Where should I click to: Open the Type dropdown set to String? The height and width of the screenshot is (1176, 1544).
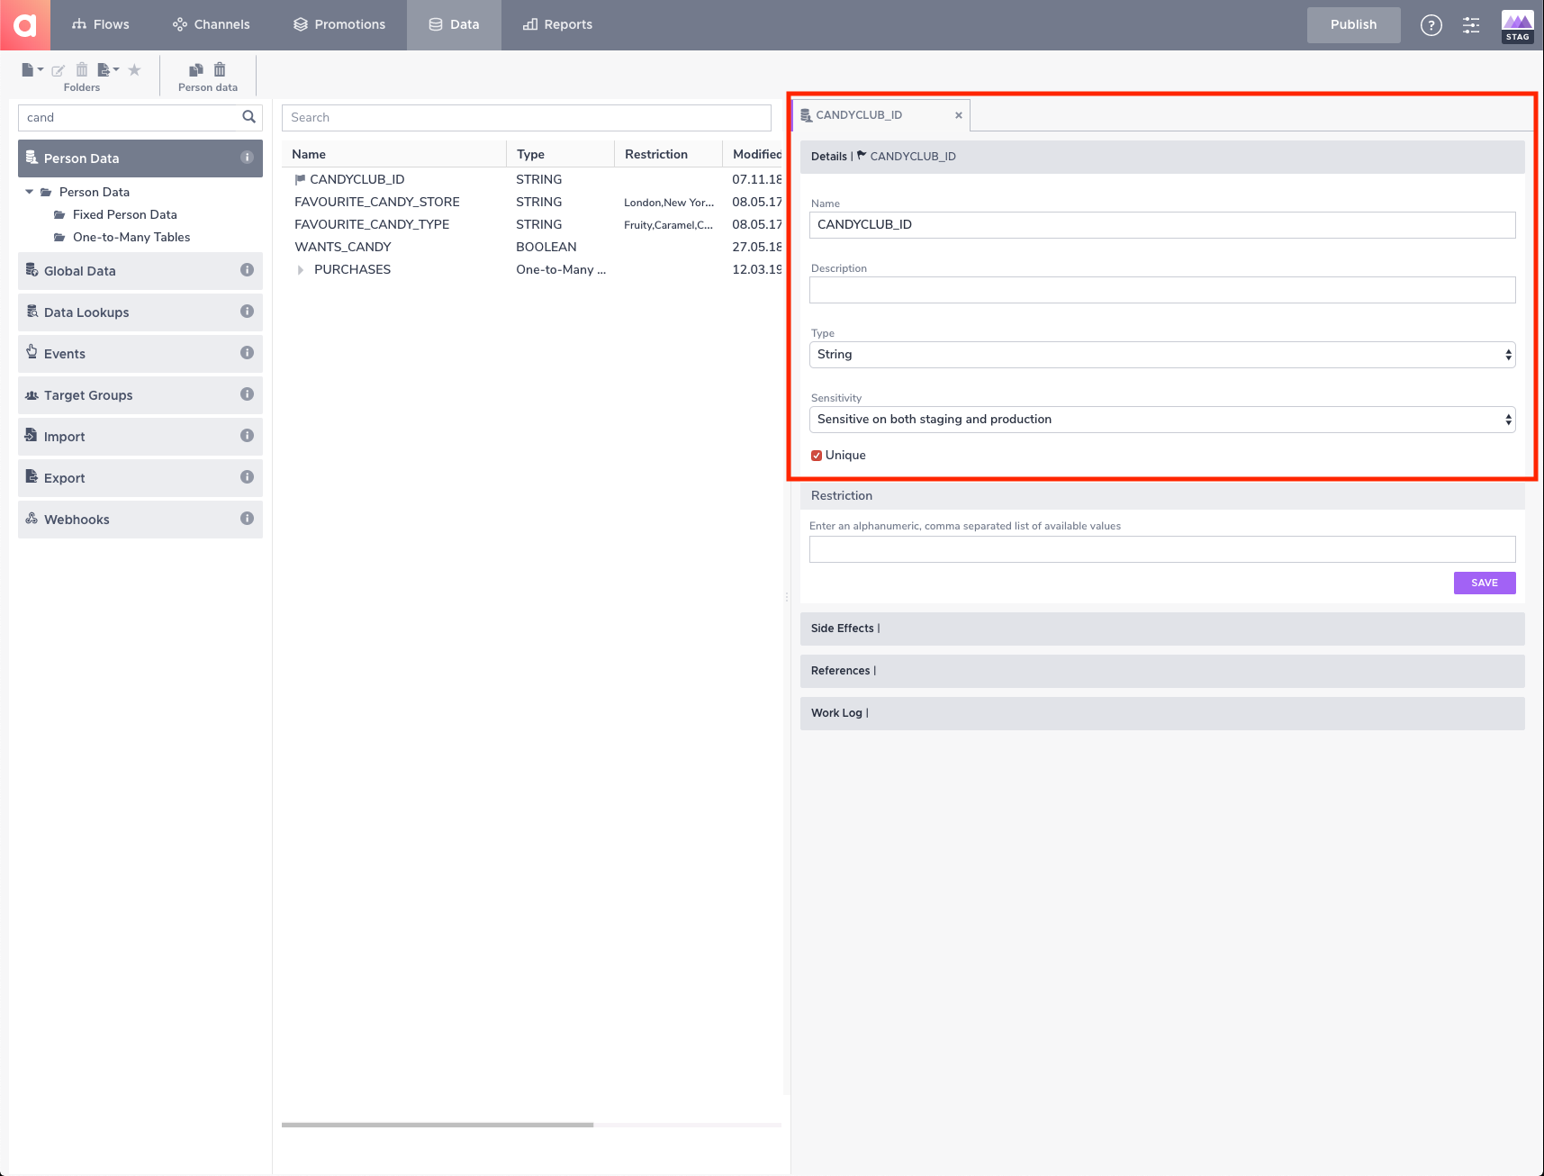(x=1161, y=354)
